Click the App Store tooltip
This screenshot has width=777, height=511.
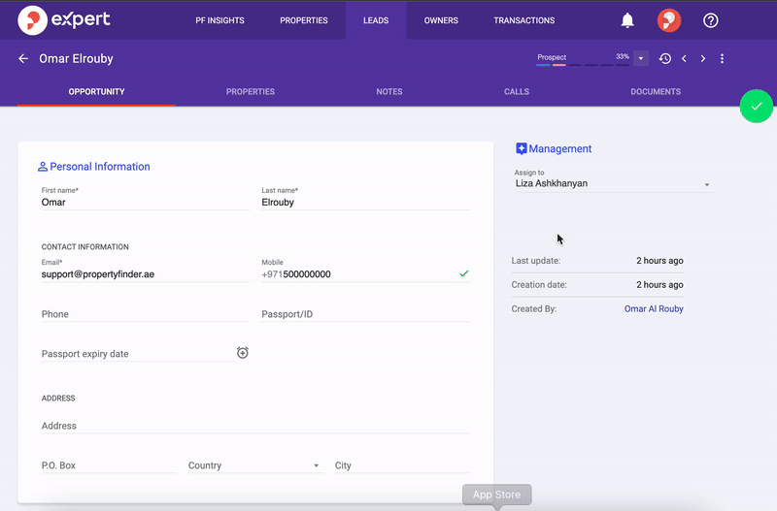click(x=496, y=495)
